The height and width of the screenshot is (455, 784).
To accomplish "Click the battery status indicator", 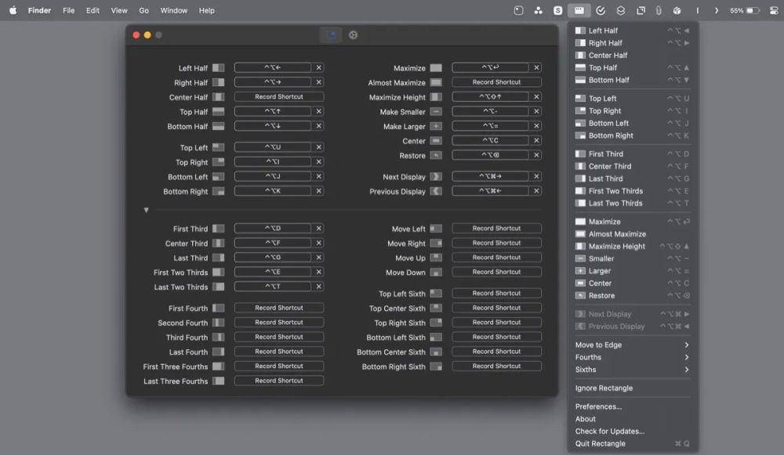I will tap(745, 10).
